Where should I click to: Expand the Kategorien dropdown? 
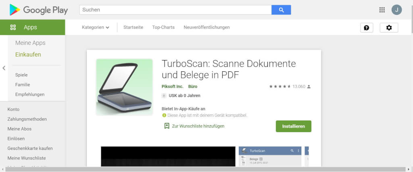96,27
